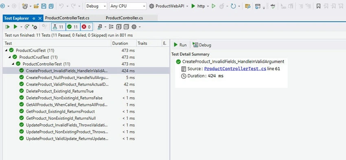Click the Save All double-disk icon

(x=51, y=6)
